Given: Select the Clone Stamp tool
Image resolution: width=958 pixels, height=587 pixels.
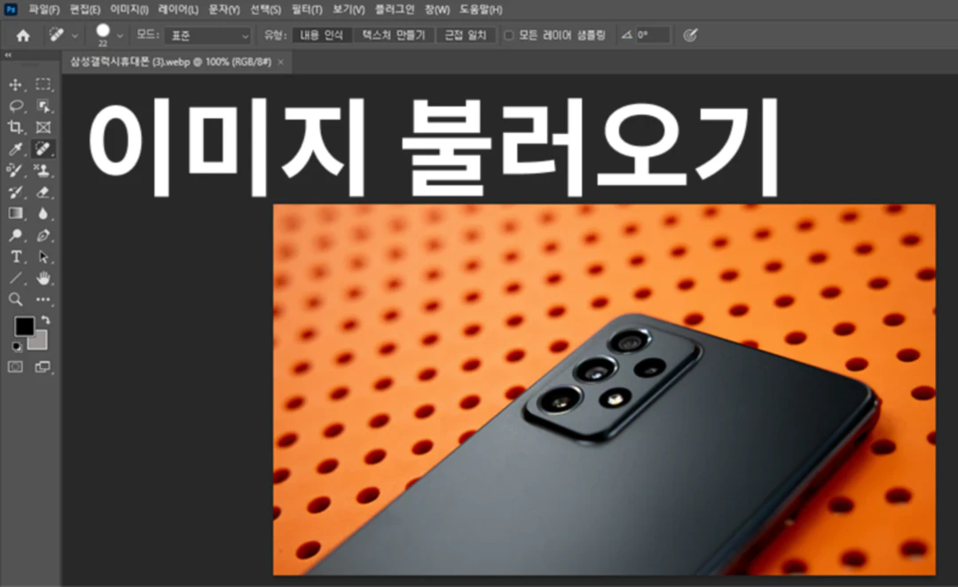Looking at the screenshot, I should coord(43,170).
